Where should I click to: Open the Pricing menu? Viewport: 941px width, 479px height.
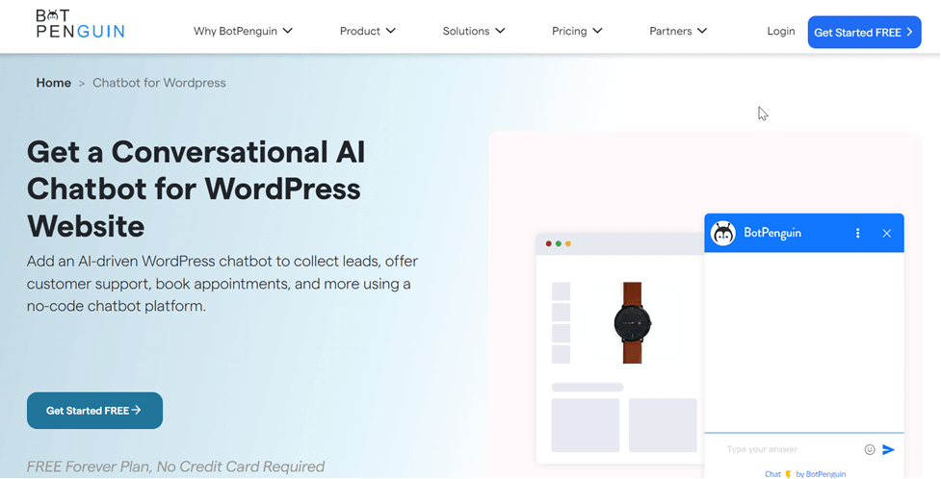[577, 31]
